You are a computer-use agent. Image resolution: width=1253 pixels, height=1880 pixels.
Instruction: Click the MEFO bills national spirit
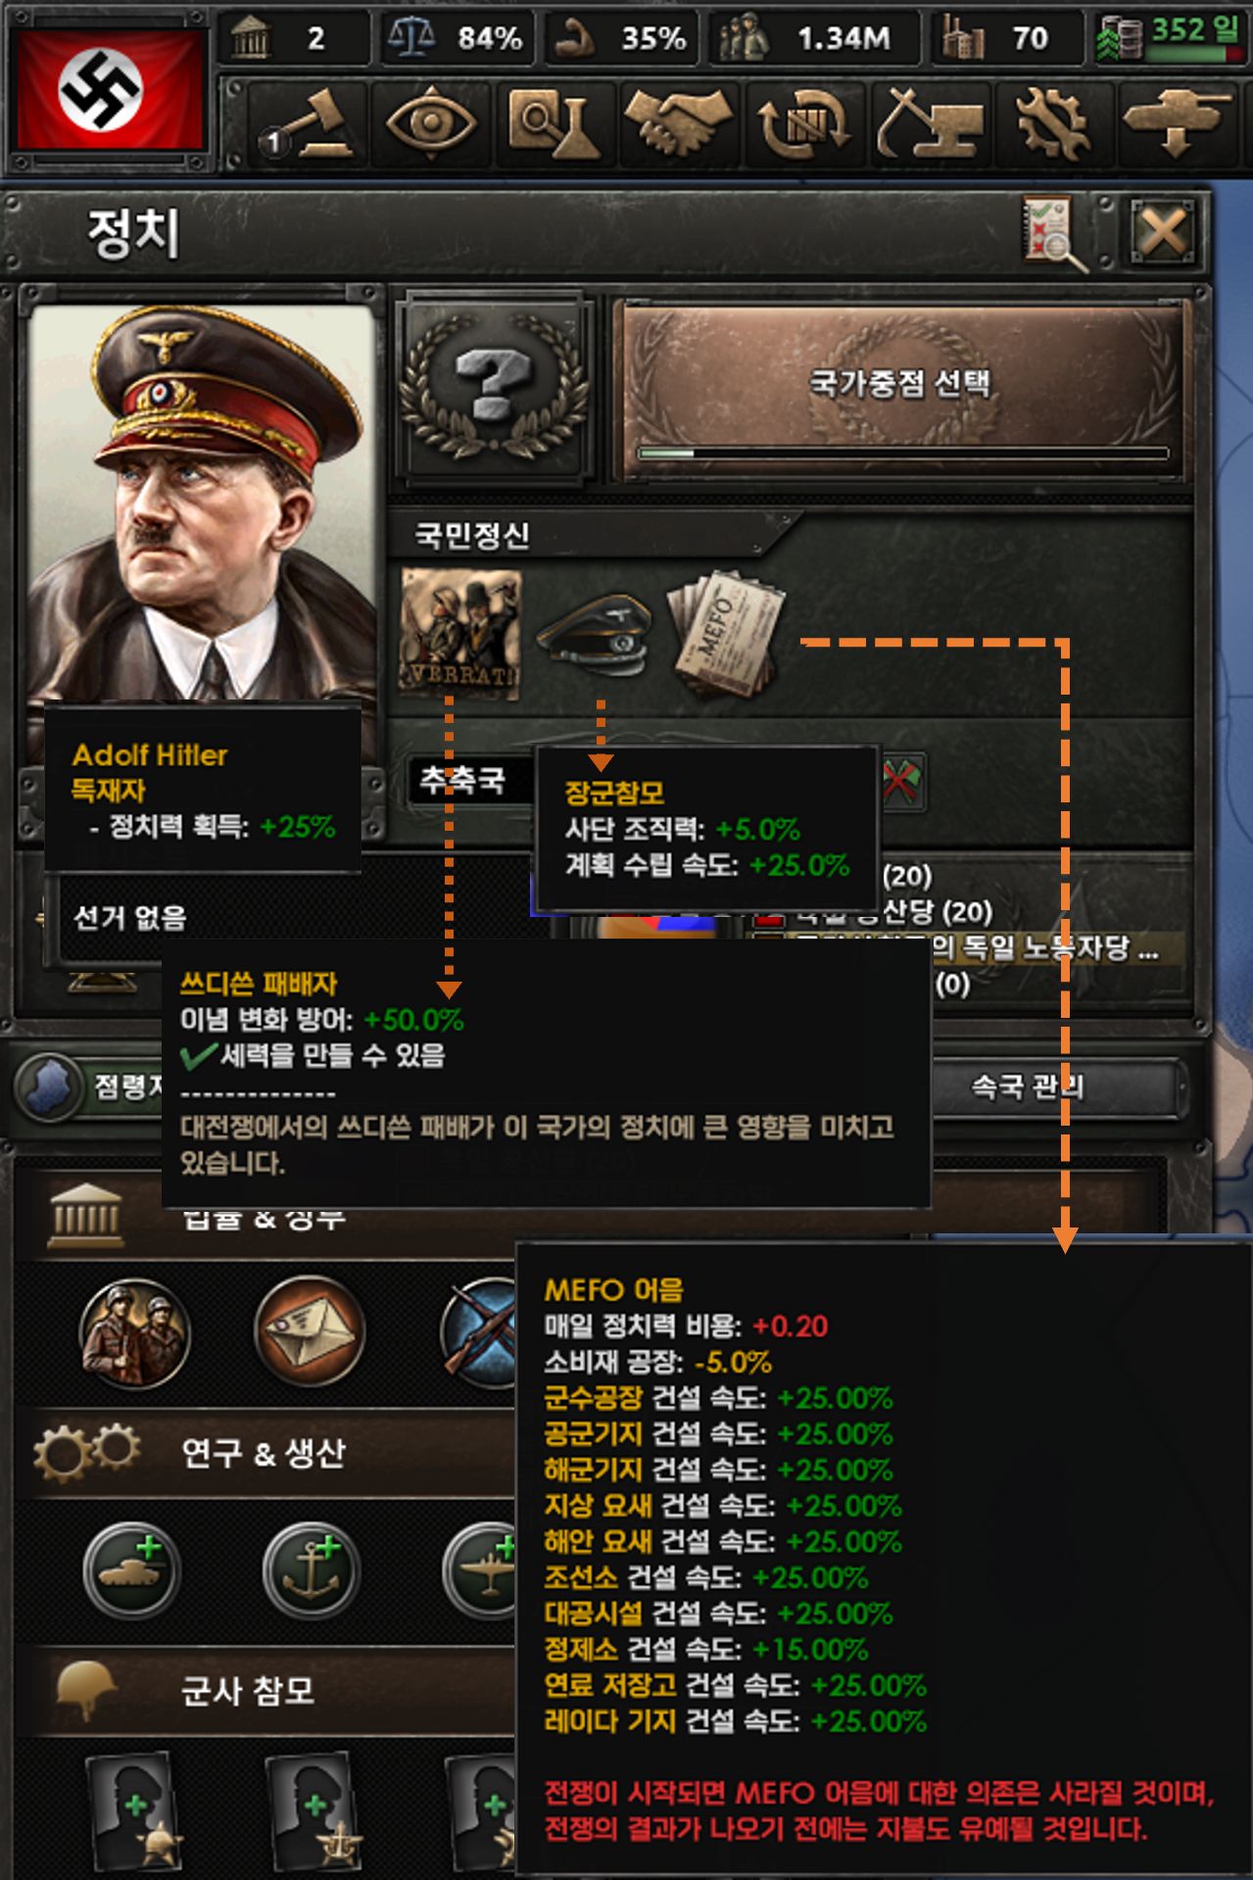[726, 633]
